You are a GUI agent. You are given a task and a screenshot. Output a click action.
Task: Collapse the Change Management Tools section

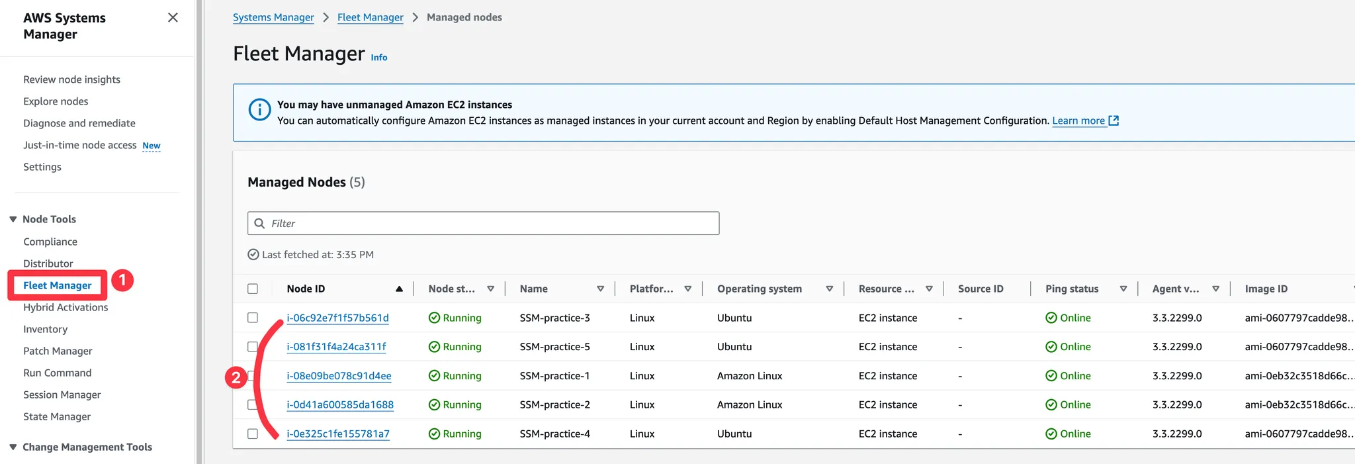pos(13,447)
